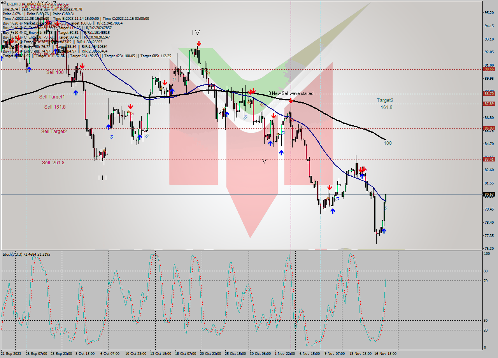
Task: Select the '0 New Sell wave started' text
Action: coord(291,93)
